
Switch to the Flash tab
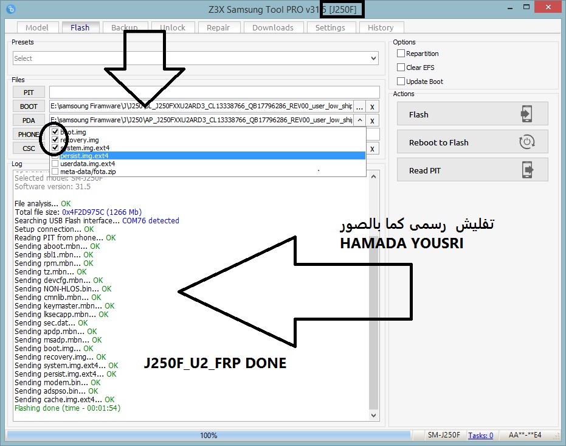coord(80,27)
